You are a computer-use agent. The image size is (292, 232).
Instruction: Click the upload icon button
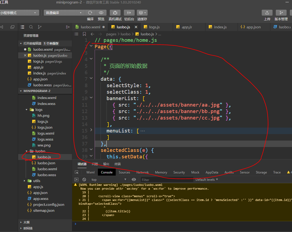point(267,13)
